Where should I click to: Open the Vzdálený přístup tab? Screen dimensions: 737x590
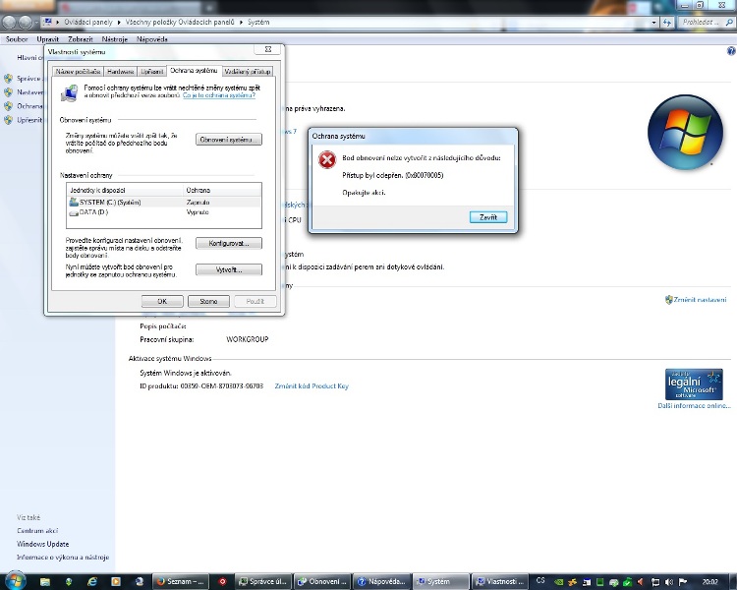(x=248, y=72)
